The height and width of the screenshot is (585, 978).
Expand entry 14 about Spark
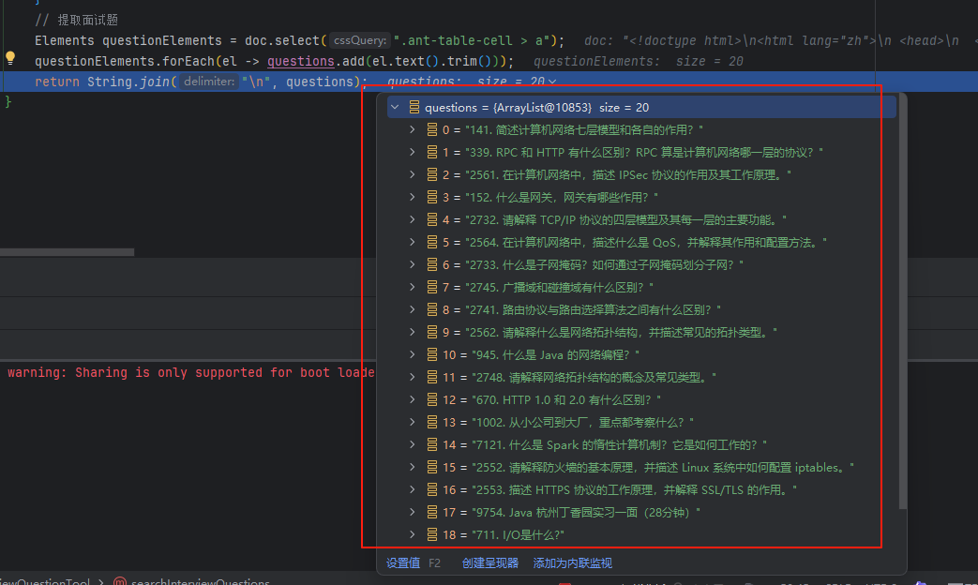pyautogui.click(x=413, y=444)
